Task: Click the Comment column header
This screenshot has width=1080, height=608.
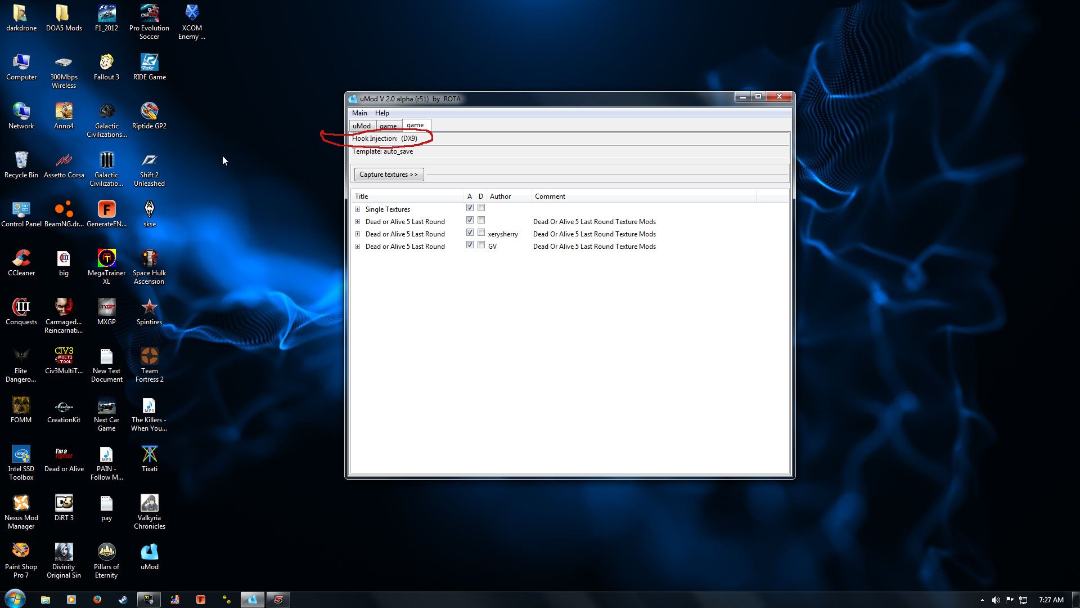Action: tap(550, 196)
